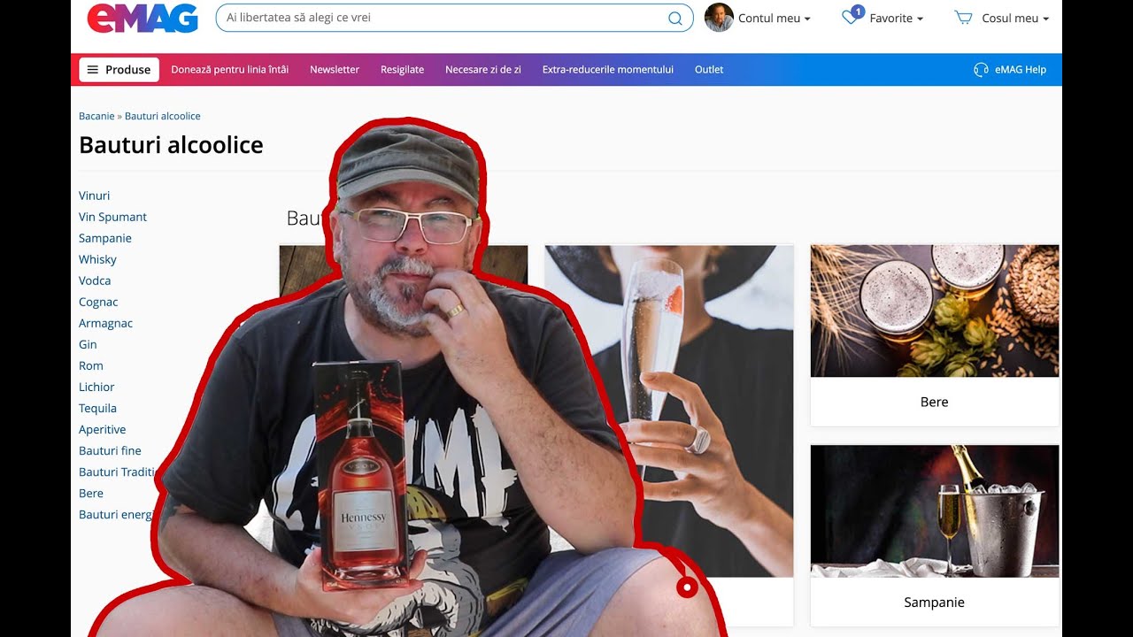Open Extra-reducerile momentului page
Screen dimensions: 1133x637
[x=607, y=70]
